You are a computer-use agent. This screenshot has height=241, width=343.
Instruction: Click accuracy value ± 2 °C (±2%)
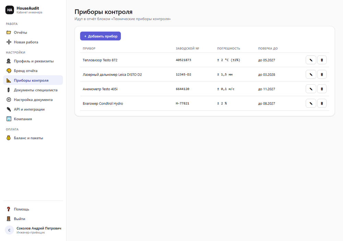[228, 60]
